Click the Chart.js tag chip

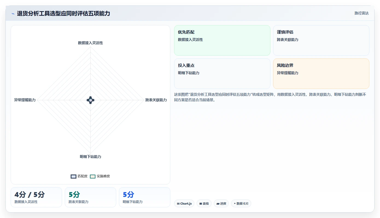tap(184, 204)
